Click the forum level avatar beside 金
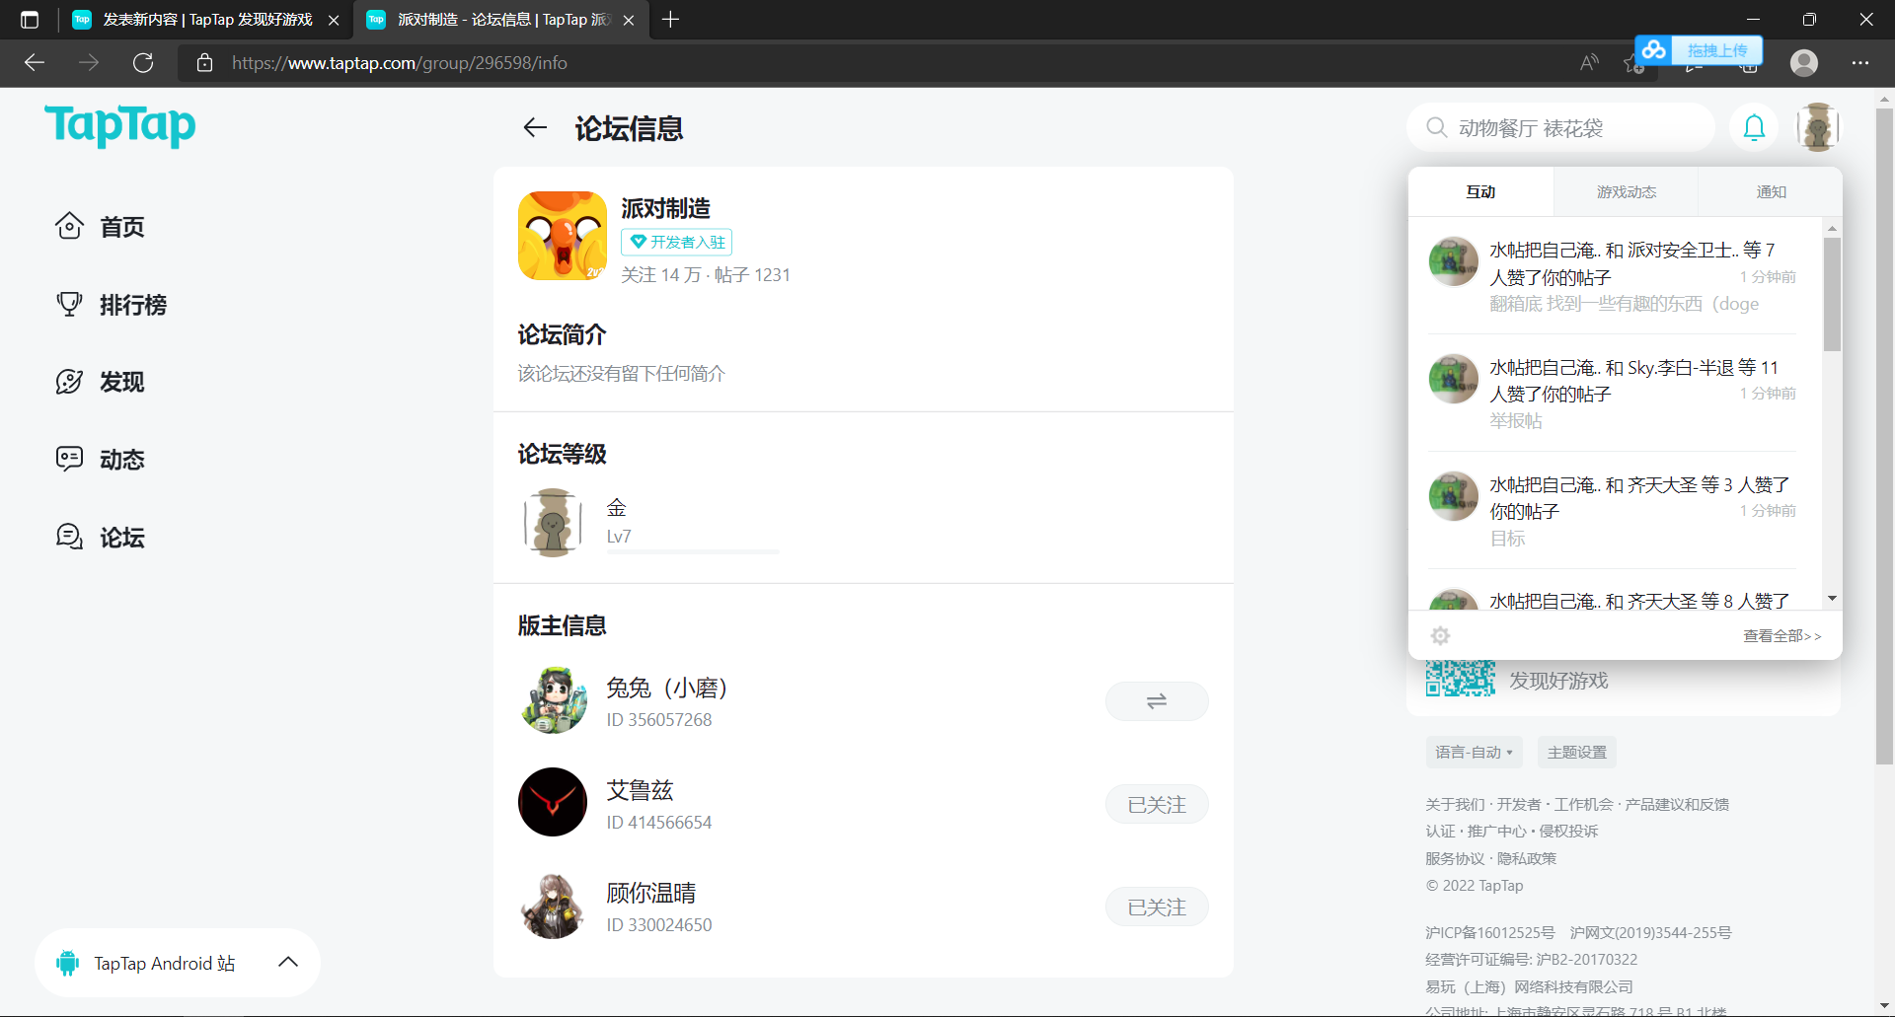The width and height of the screenshot is (1895, 1017). (553, 523)
